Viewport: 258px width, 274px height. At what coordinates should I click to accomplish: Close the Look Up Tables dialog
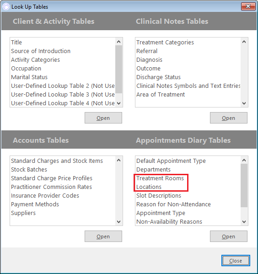coord(236,261)
